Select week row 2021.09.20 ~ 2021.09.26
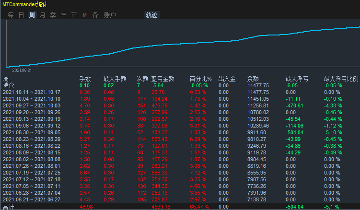 pos(180,112)
